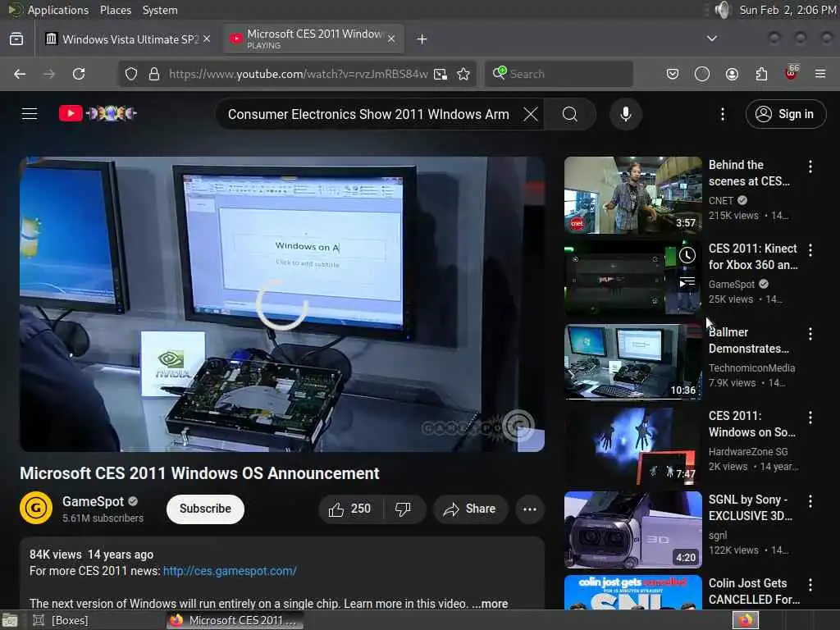Image resolution: width=840 pixels, height=630 pixels.
Task: Open options for Behind the scenes at CES
Action: tap(810, 167)
